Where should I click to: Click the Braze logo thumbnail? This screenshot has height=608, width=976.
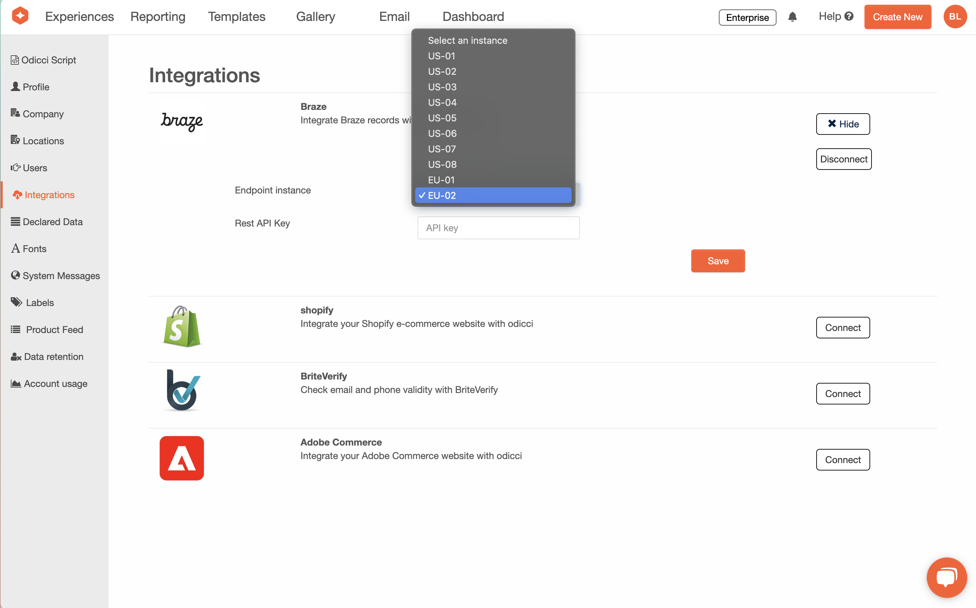[x=182, y=121]
